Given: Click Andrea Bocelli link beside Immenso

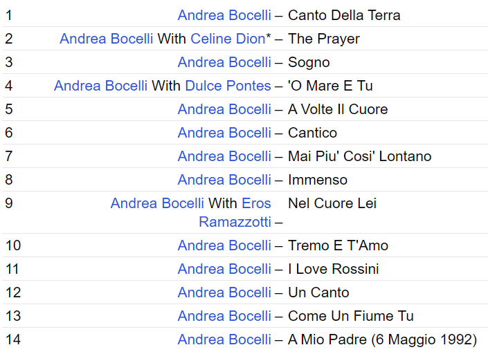Looking at the screenshot, I should coord(224,180).
